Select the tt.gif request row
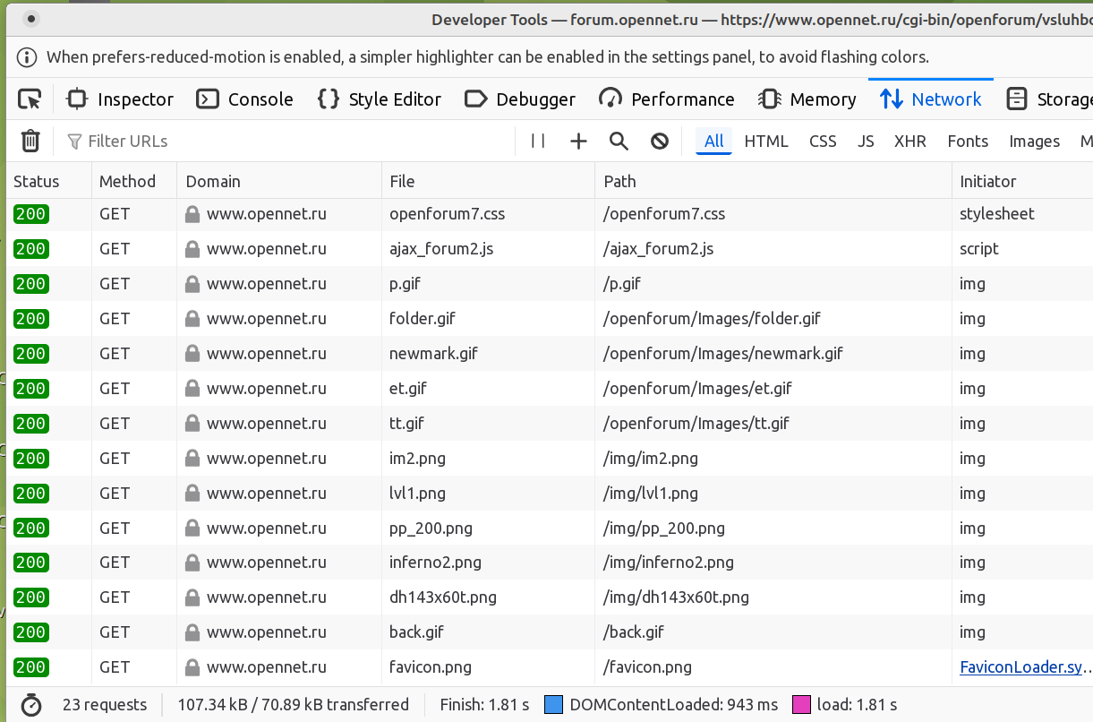 (550, 424)
